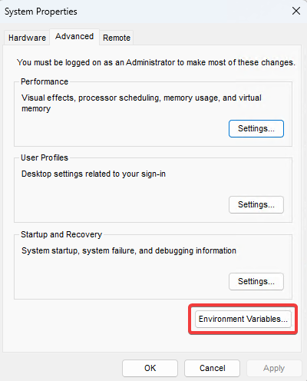Click the Performance group heading

pyautogui.click(x=45, y=81)
